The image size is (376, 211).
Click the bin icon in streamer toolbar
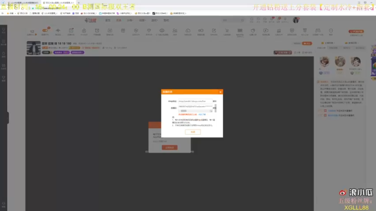point(305,31)
